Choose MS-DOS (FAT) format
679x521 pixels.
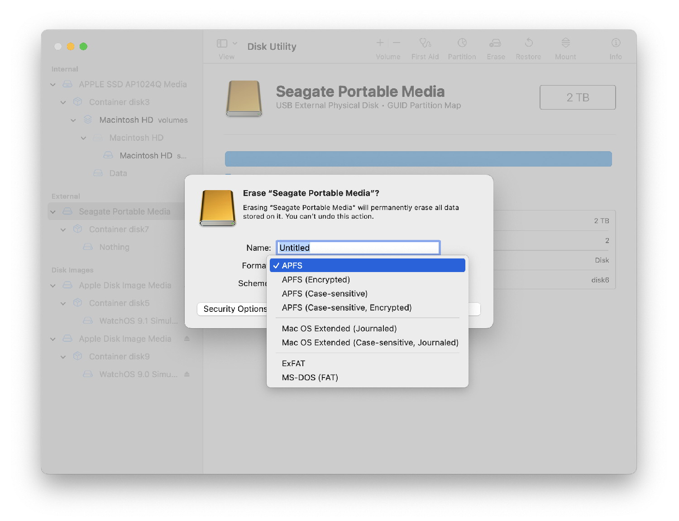368,377
